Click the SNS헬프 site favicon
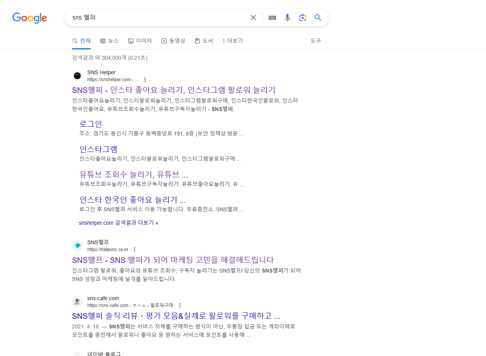The width and height of the screenshot is (486, 356). point(77,246)
